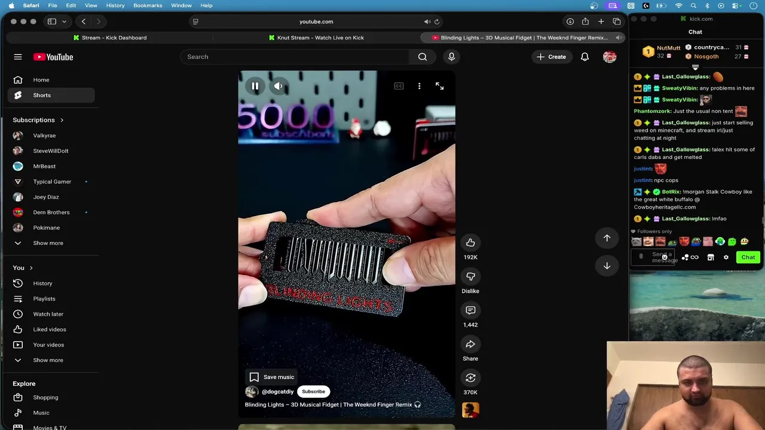Pause the playing YouTube Short
This screenshot has width=765, height=430.
point(255,86)
